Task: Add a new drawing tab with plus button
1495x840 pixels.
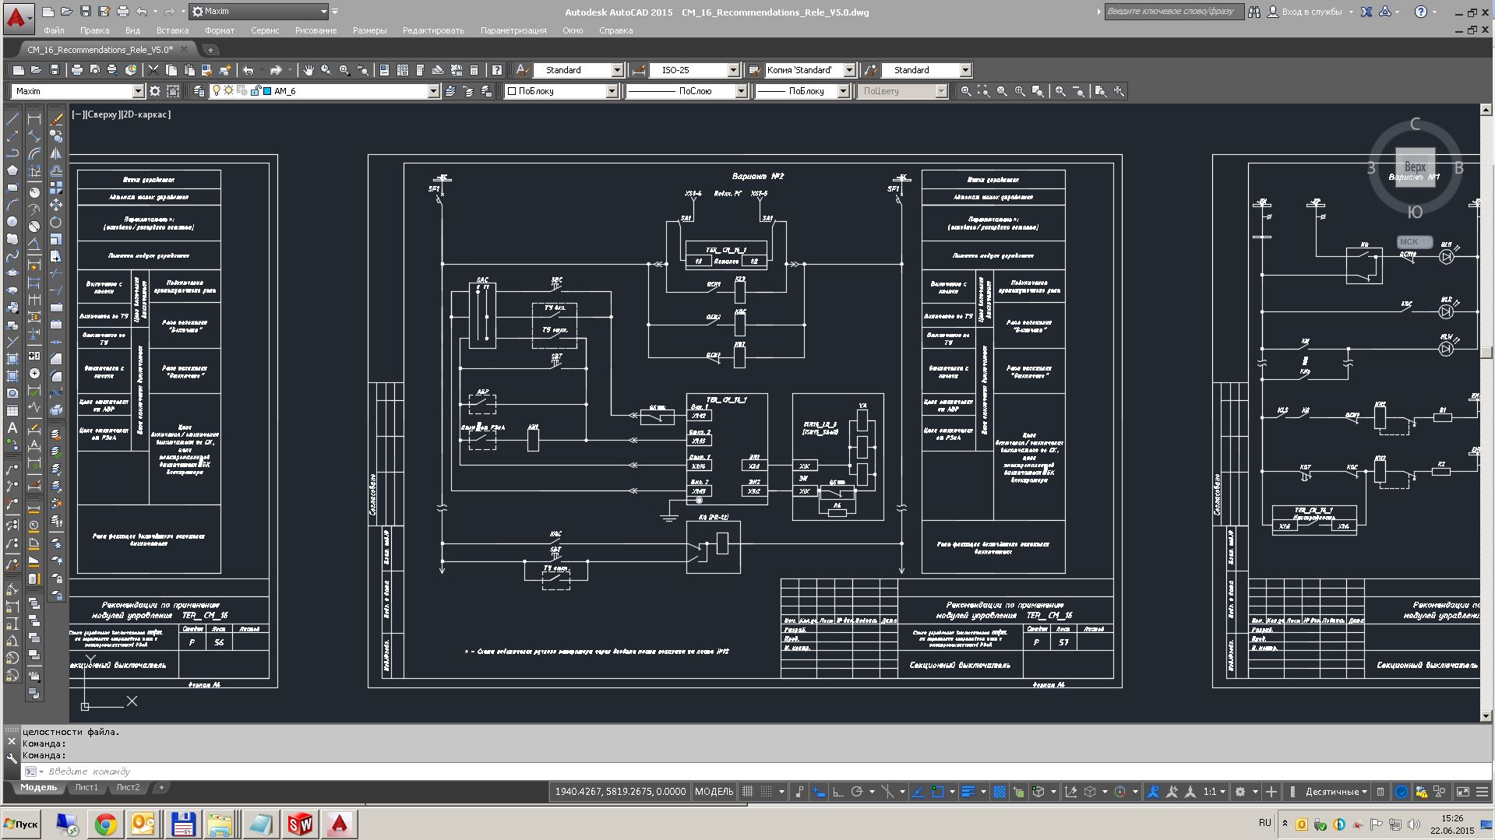Action: coord(209,49)
